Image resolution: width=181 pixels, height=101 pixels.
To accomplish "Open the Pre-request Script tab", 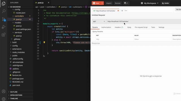I will coord(141,27).
